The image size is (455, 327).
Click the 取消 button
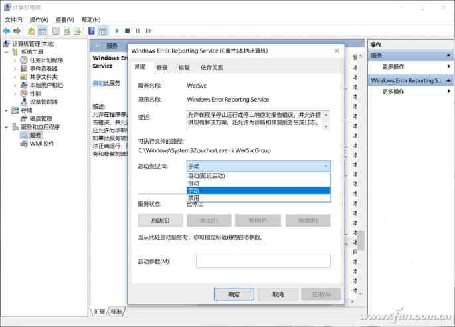pyautogui.click(x=278, y=294)
